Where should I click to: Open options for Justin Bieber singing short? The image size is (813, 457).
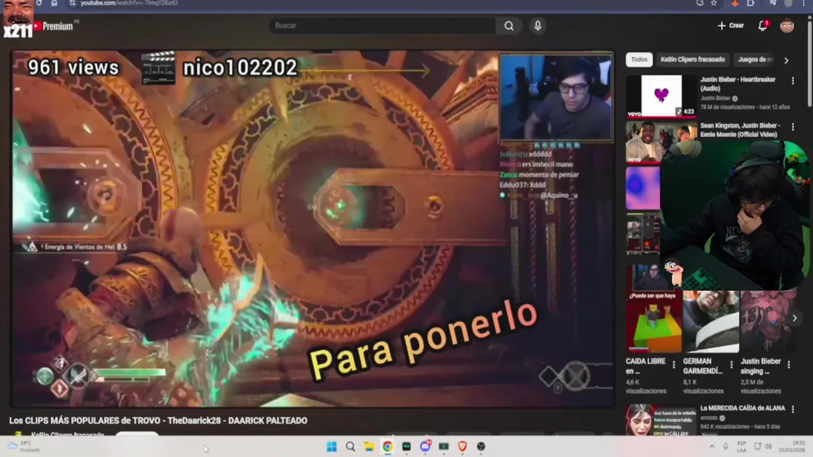click(x=789, y=365)
